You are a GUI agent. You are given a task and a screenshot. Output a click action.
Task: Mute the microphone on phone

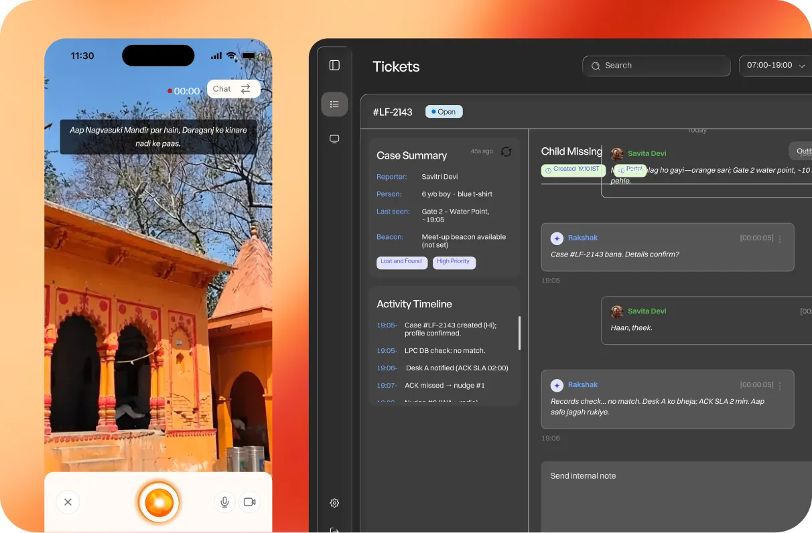coord(224,502)
